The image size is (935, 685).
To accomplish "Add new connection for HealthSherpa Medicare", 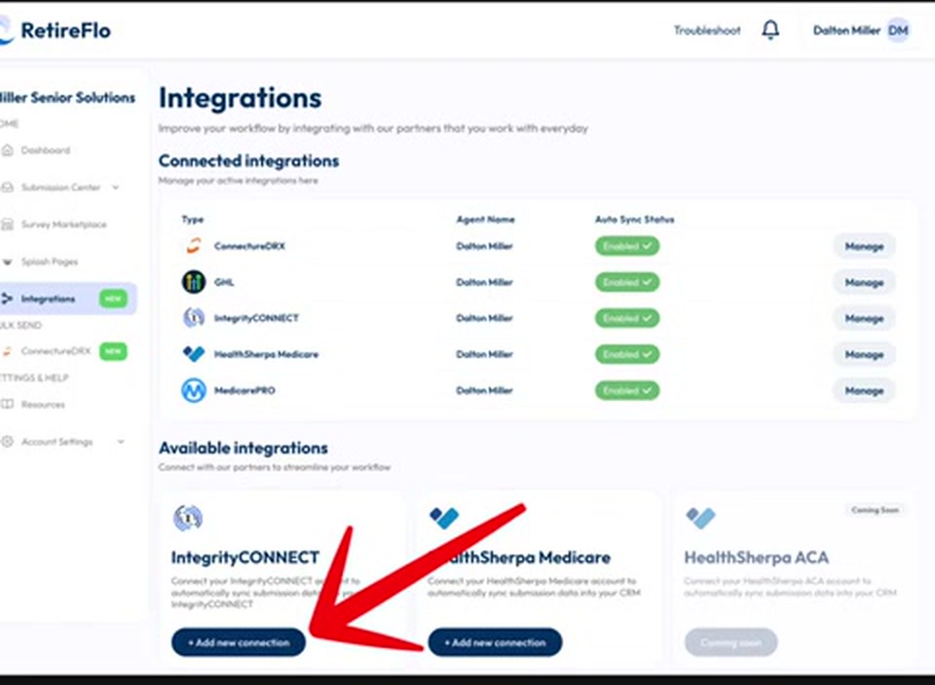I will coord(495,642).
